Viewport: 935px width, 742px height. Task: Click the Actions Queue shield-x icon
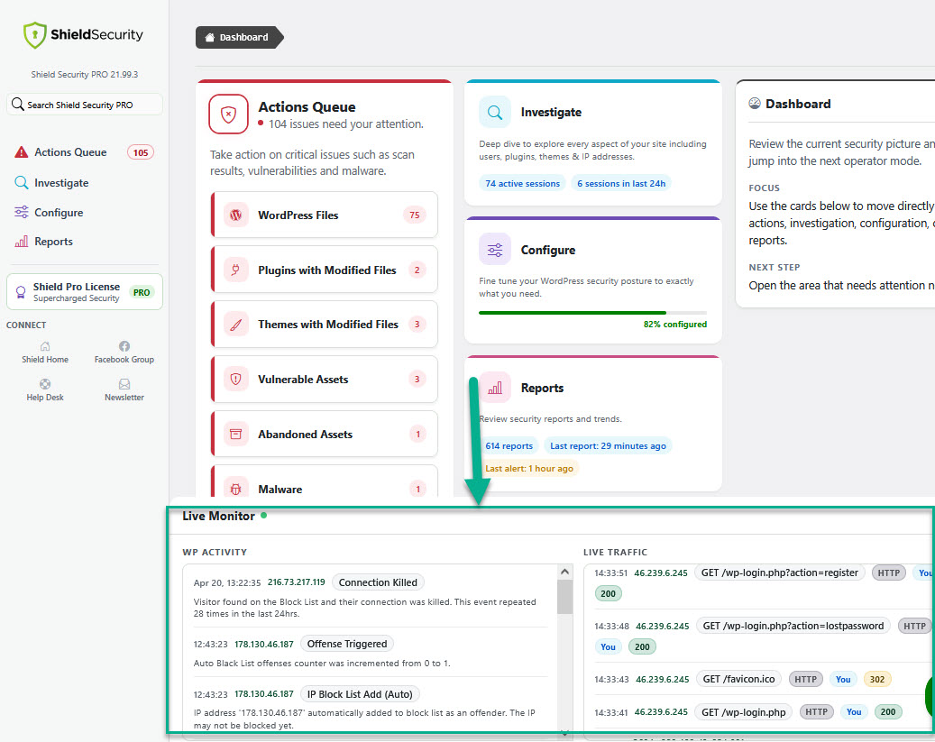pos(228,114)
